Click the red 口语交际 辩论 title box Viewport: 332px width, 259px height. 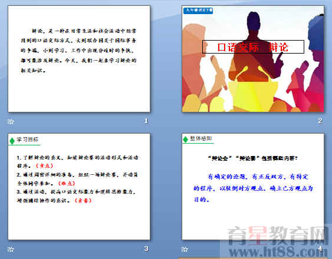(253, 47)
